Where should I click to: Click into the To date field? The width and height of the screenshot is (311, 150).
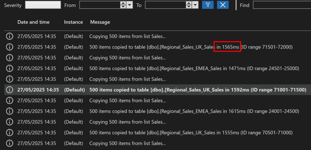point(166,5)
